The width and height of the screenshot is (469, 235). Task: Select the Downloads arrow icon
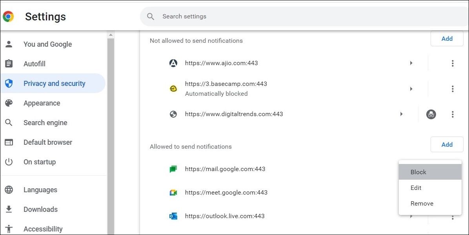click(9, 209)
